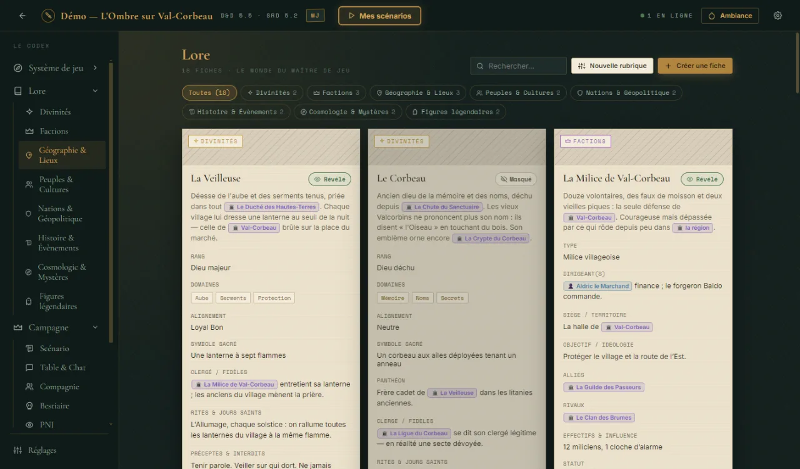The image size is (800, 469).
Task: Open La Ligue du Corbeau link
Action: [x=414, y=433]
